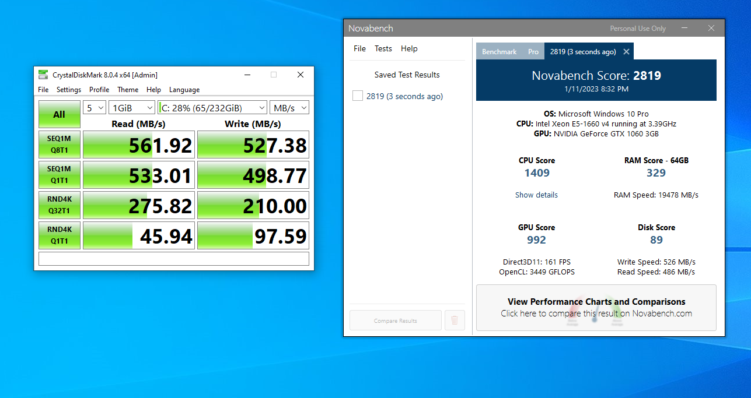
Task: Click the 2819 (3 seconds ago) saved result row
Action: [x=405, y=96]
